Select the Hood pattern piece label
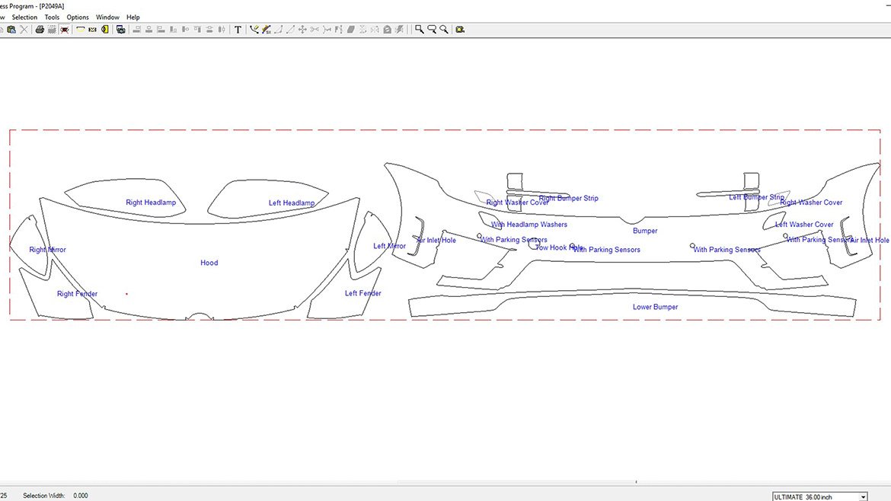The image size is (891, 501). coord(209,263)
